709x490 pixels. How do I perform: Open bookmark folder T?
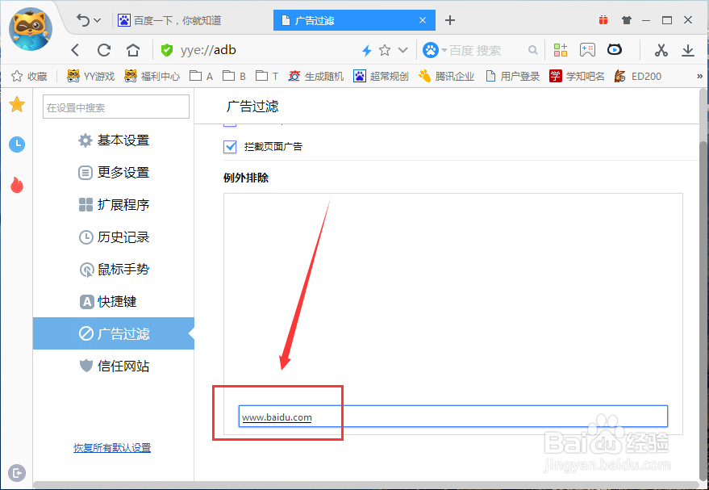[x=267, y=77]
